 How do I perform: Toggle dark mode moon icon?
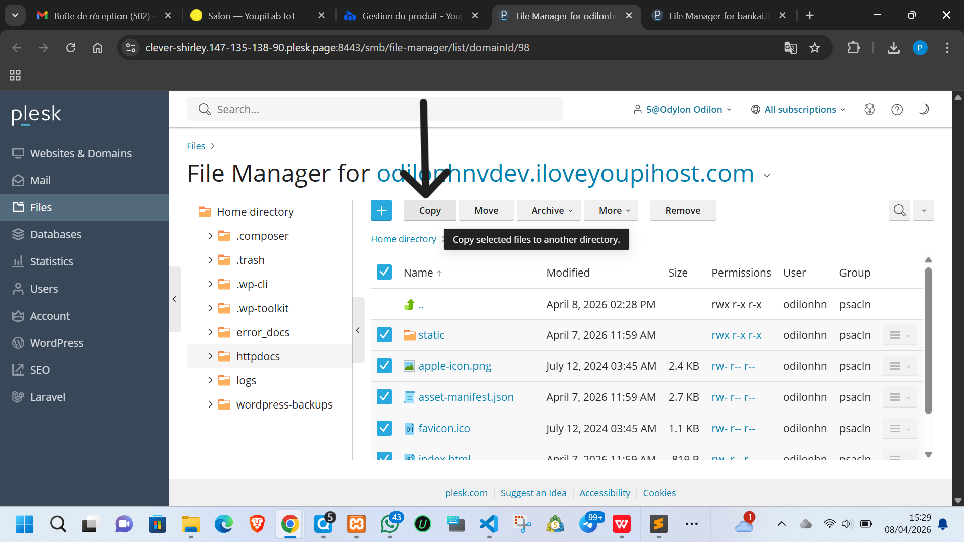pos(924,109)
